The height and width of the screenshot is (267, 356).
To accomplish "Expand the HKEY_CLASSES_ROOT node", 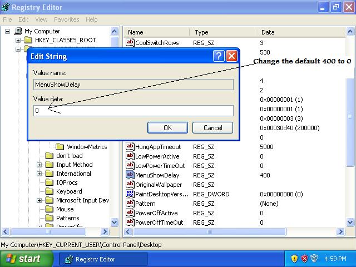I will [x=18, y=41].
